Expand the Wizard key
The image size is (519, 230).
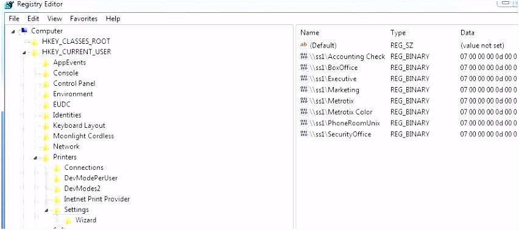tap(58, 221)
